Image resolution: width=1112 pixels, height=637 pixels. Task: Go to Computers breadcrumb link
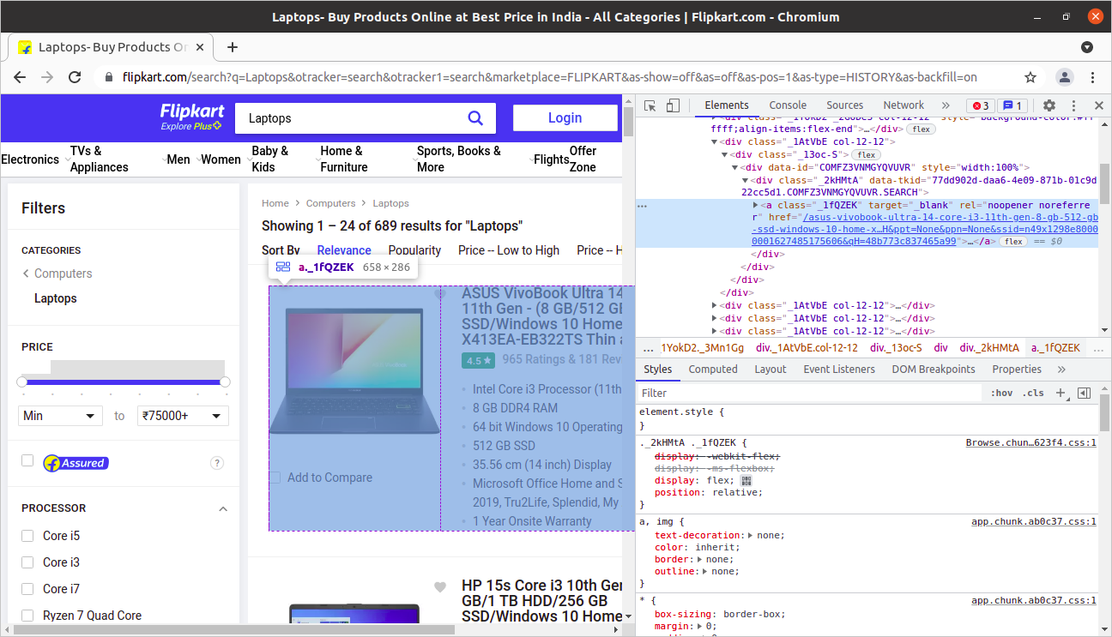(x=330, y=203)
